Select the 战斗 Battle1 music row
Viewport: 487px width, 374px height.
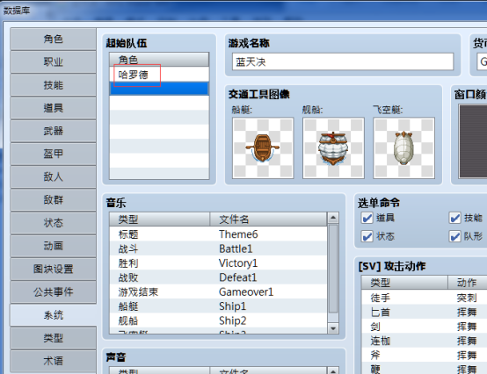(x=218, y=248)
